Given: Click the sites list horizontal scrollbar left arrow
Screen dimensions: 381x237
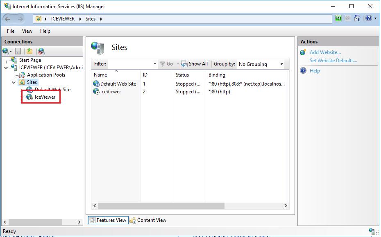Looking at the screenshot, I should point(95,206).
